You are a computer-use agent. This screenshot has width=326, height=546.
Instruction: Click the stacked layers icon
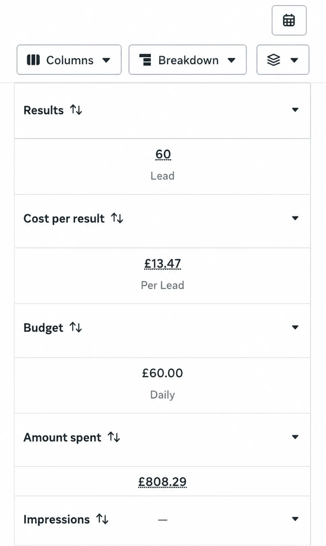pos(274,60)
